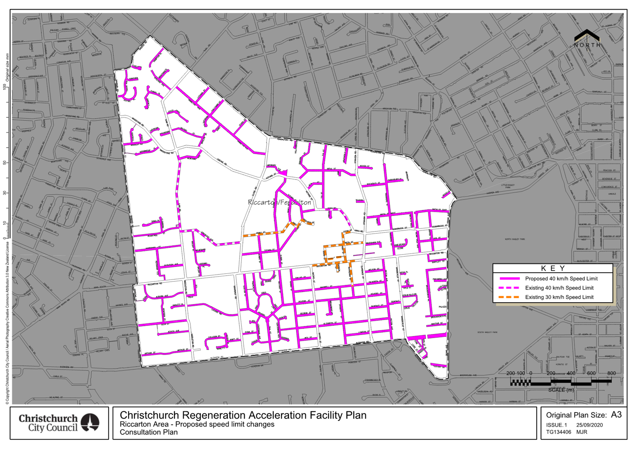636x449 pixels.
Task: Click the drawing number TG134406
Action: 558,432
